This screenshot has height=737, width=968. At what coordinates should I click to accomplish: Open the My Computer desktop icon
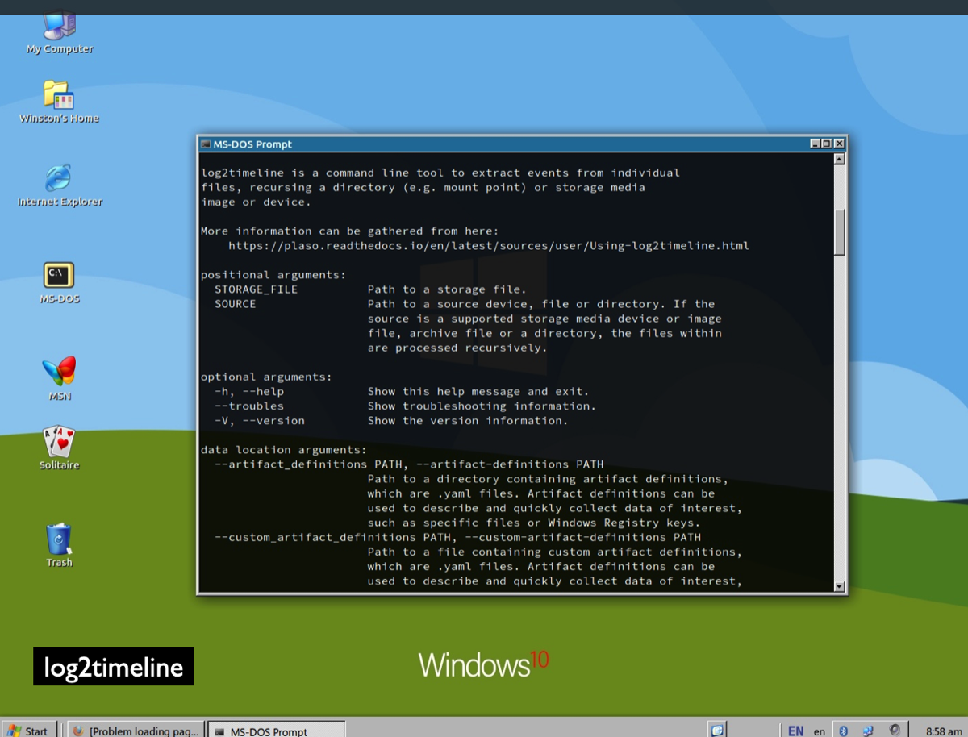pyautogui.click(x=60, y=29)
